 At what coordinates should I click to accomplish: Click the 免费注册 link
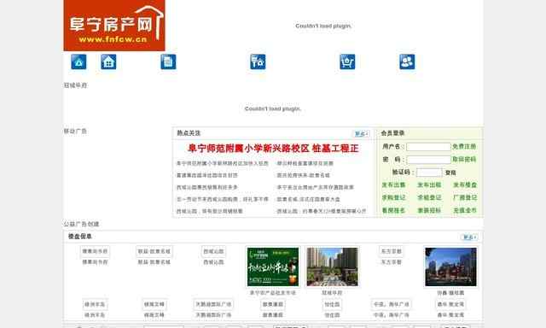[x=464, y=146]
